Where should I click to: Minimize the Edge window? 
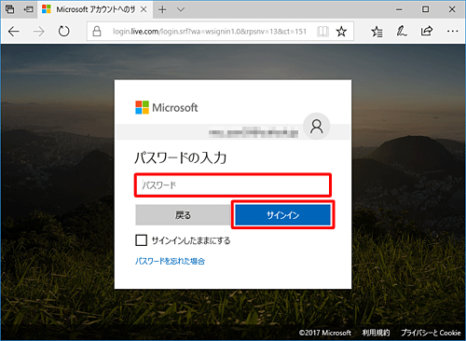pyautogui.click(x=399, y=9)
